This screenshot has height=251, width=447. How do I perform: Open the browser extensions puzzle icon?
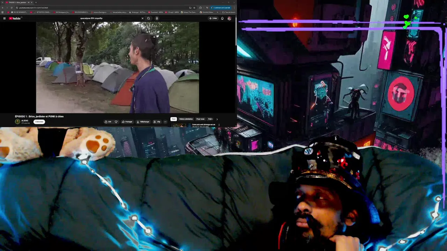[x=200, y=8]
